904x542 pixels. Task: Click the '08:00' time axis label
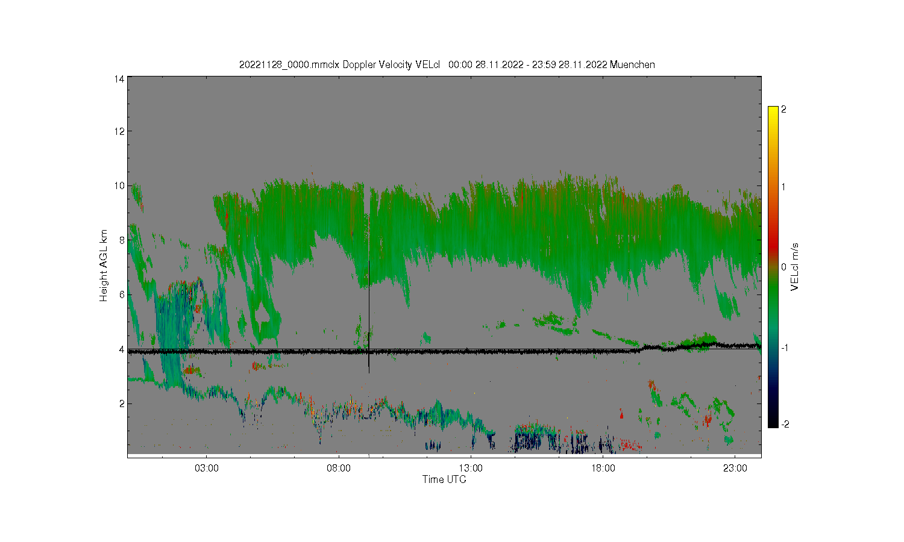tap(339, 469)
